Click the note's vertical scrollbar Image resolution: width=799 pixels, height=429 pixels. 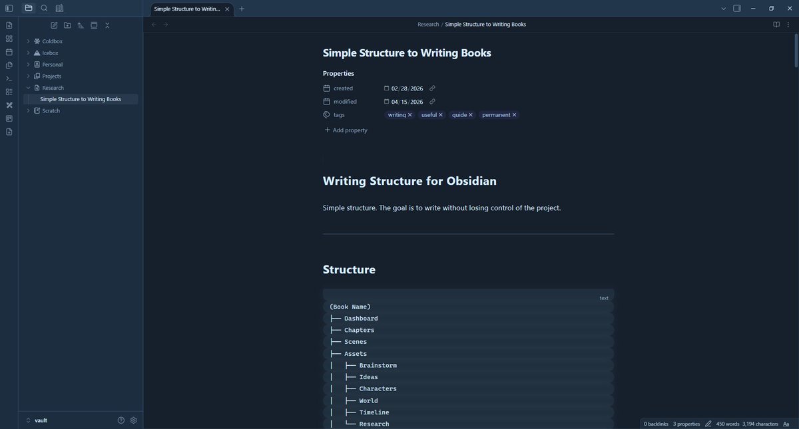tap(796, 50)
